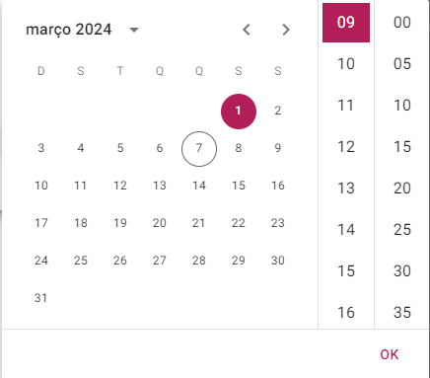Select day 1 highlighted in calendar

[239, 112]
